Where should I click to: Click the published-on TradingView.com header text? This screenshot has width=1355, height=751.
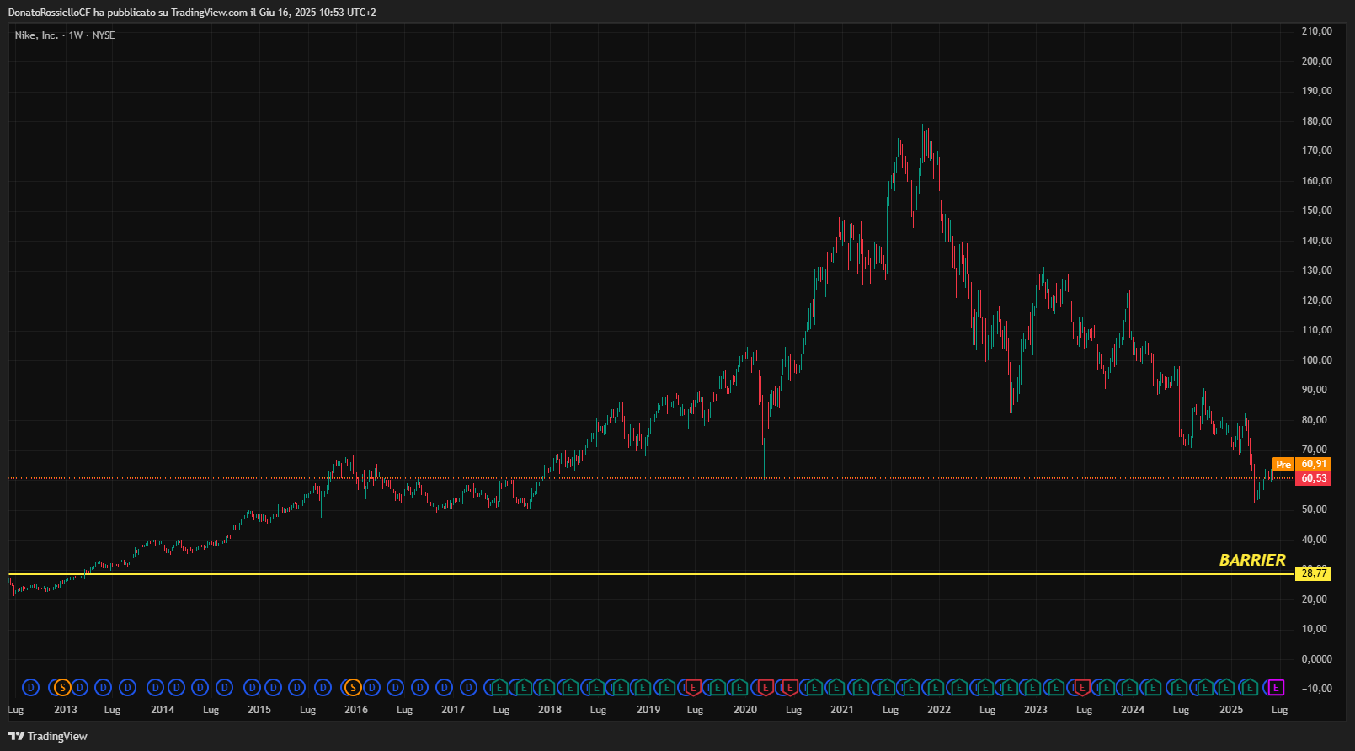tap(192, 13)
